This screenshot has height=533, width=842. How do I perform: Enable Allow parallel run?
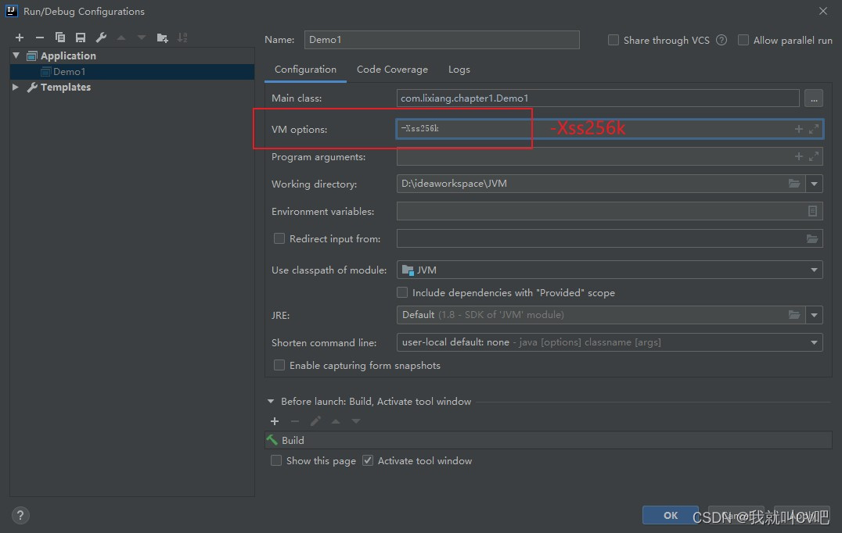pyautogui.click(x=743, y=40)
